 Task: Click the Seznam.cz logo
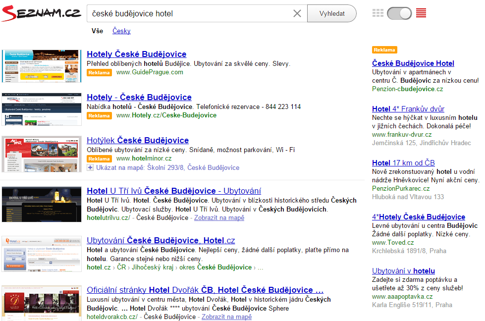tap(41, 13)
